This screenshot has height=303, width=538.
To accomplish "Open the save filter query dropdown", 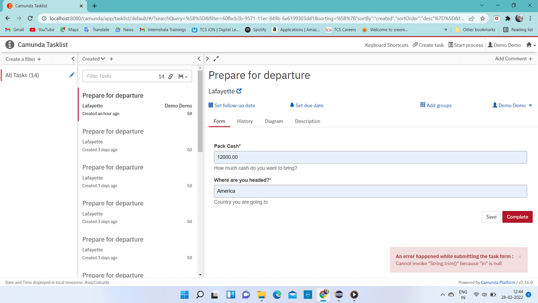I will click(183, 76).
